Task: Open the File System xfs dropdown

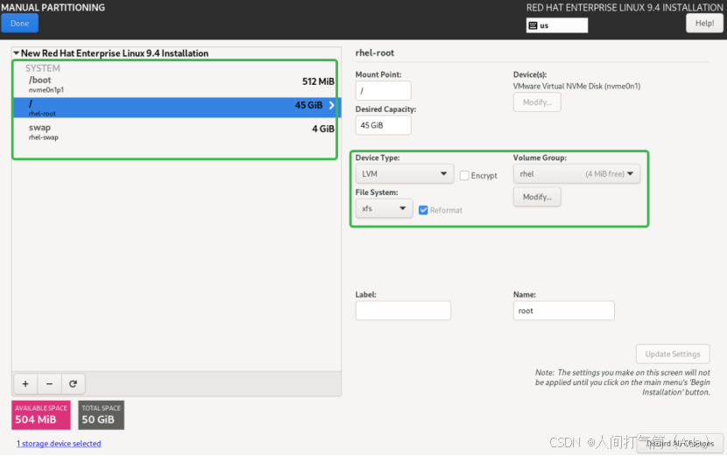Action: point(384,209)
